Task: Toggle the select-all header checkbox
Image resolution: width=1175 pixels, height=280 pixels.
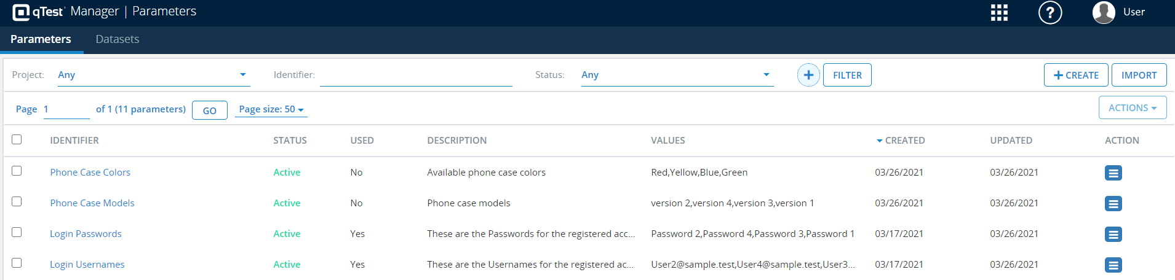Action: pos(17,139)
